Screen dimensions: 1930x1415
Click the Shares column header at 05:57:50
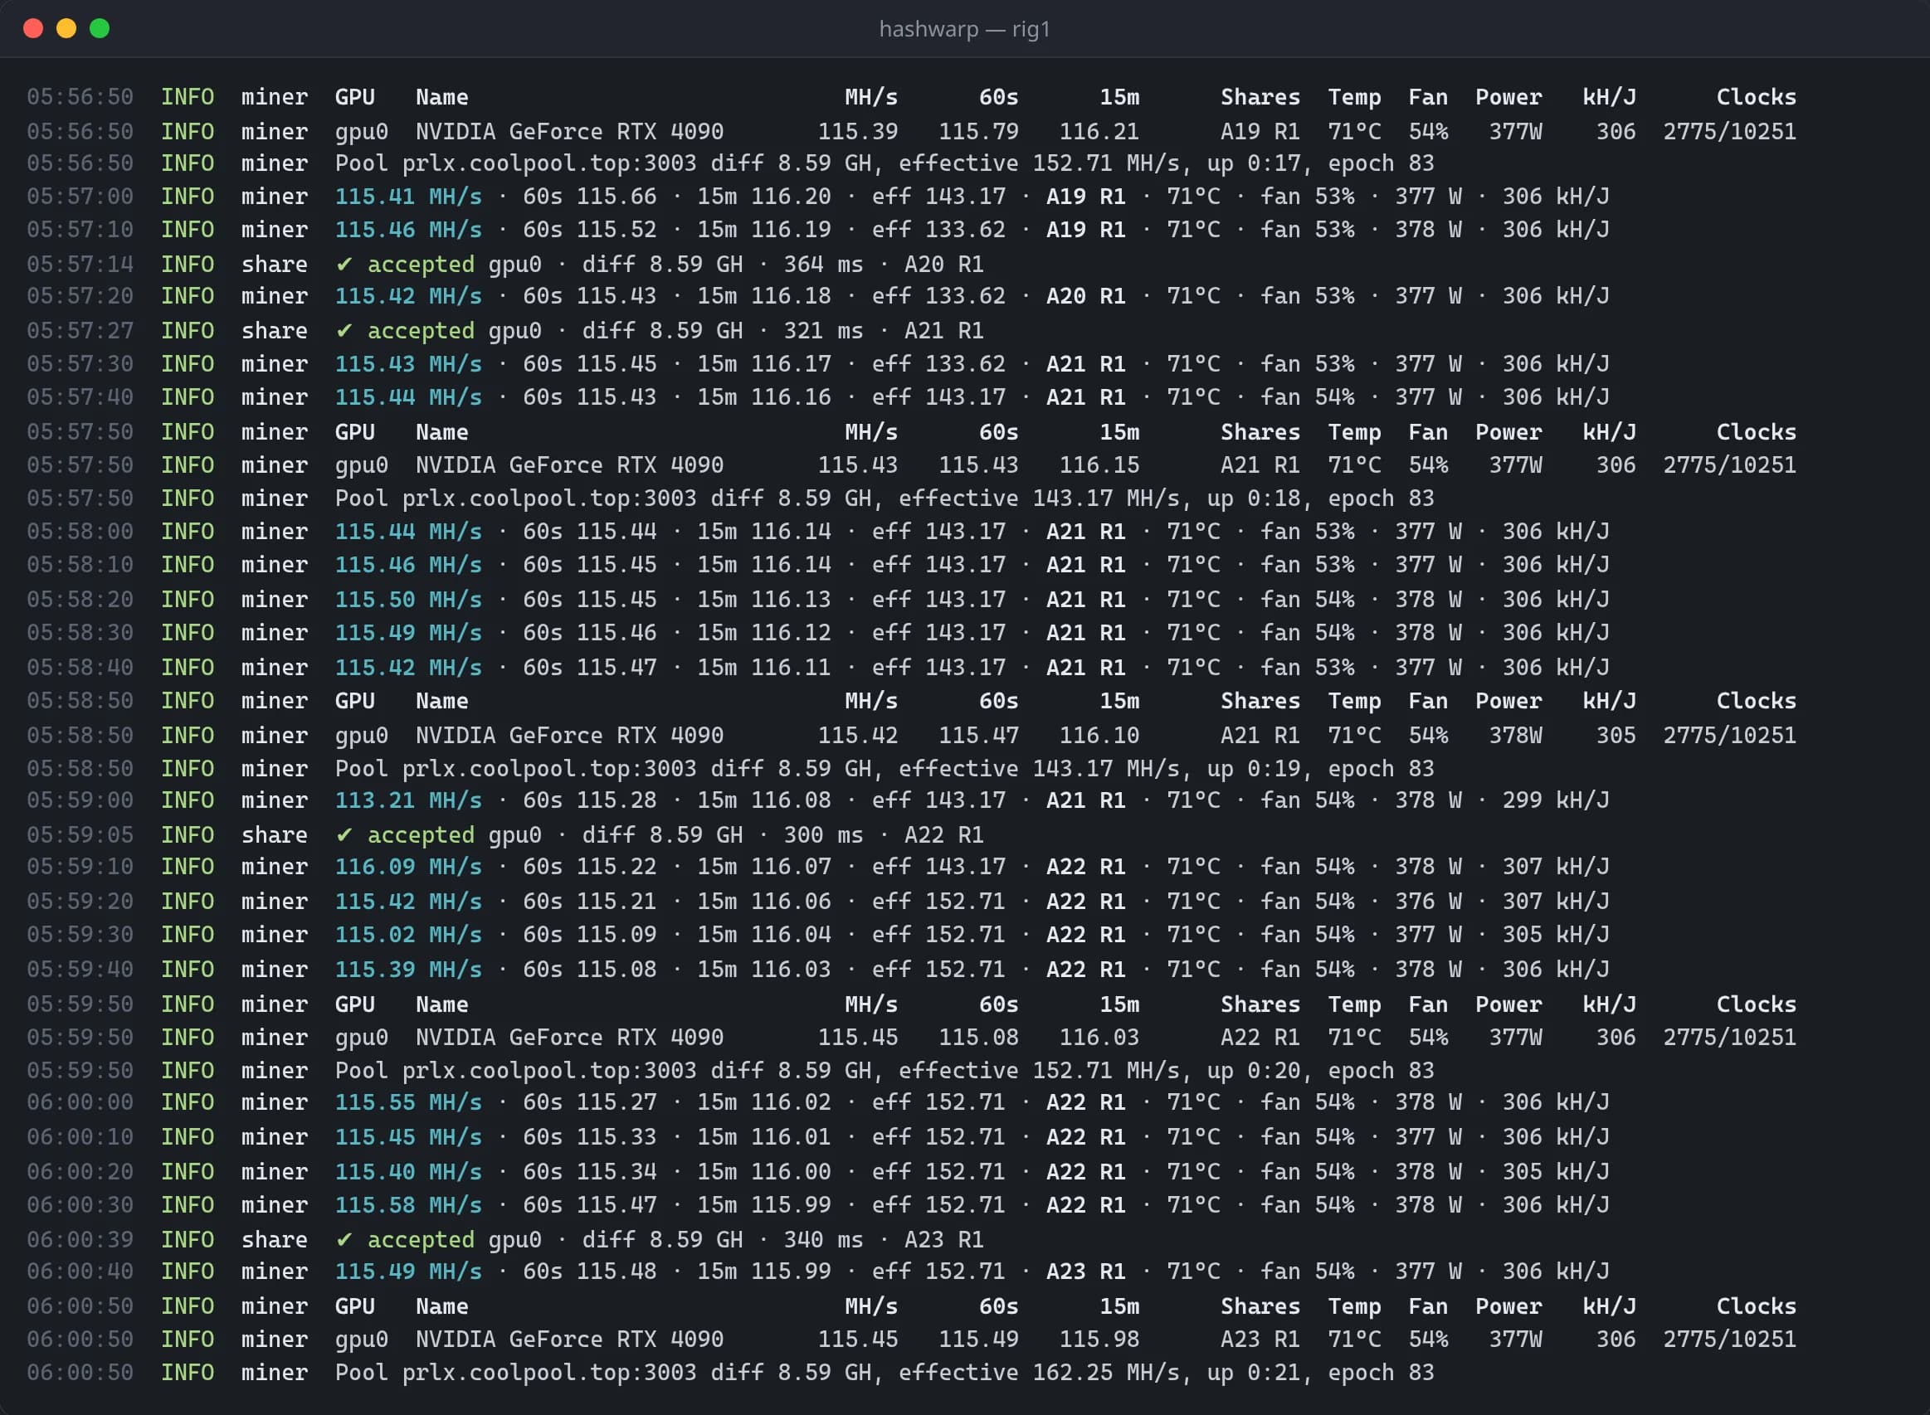pos(1260,431)
